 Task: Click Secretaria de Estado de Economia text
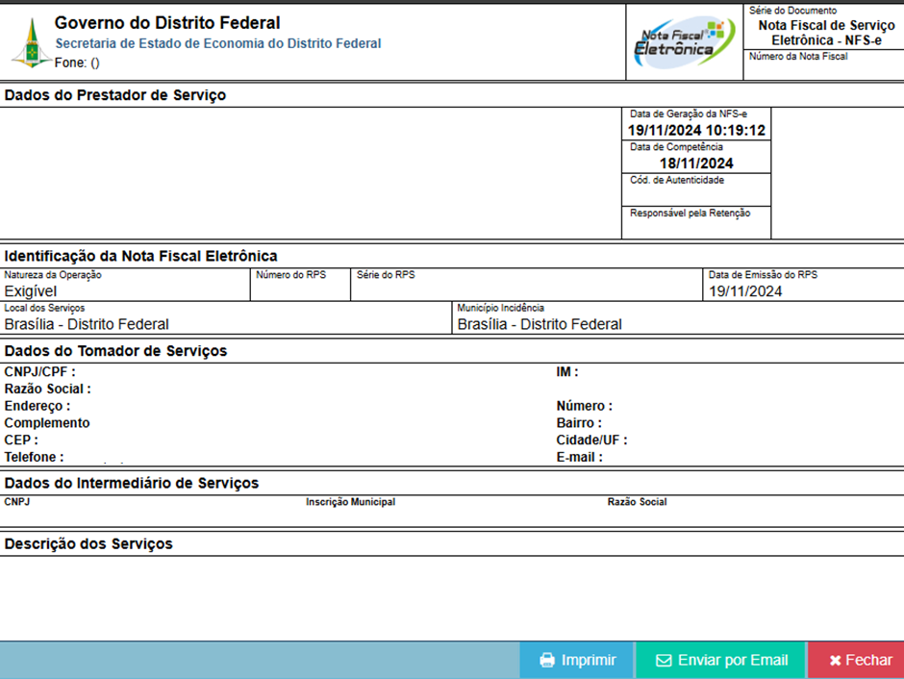[218, 43]
